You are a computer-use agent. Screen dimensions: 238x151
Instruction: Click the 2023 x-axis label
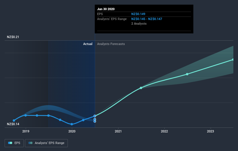pos(210,131)
